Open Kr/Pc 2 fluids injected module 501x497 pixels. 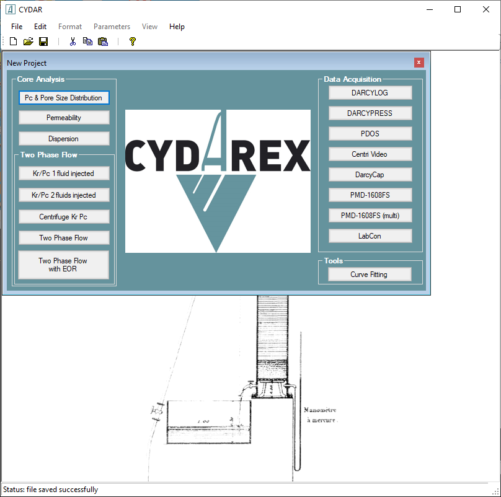[x=64, y=195]
